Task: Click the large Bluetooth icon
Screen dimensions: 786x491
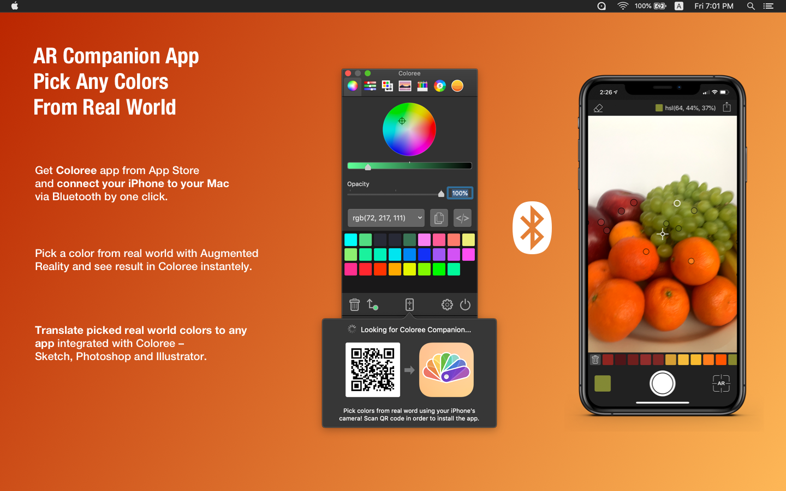Action: pos(532,227)
